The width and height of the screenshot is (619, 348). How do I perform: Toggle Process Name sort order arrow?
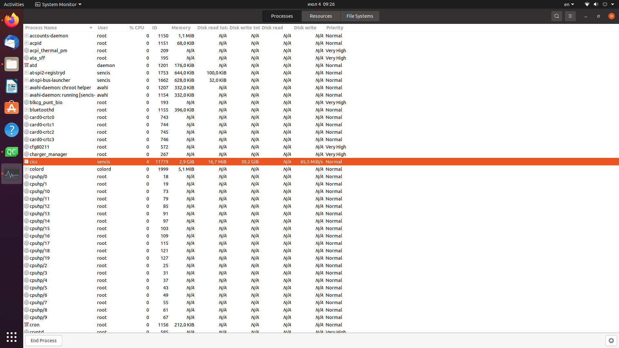click(91, 28)
